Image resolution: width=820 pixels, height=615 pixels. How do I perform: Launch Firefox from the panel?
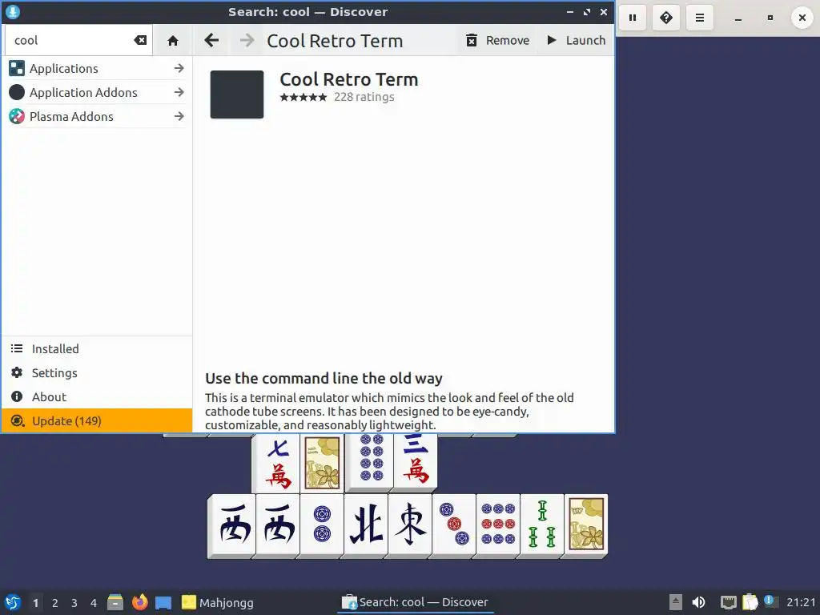pyautogui.click(x=139, y=602)
